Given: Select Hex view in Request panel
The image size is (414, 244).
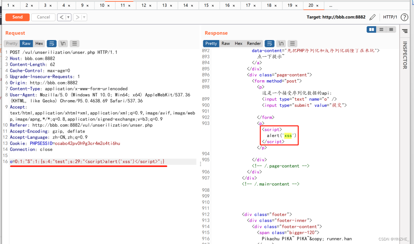Looking at the screenshot, I should point(39,44).
